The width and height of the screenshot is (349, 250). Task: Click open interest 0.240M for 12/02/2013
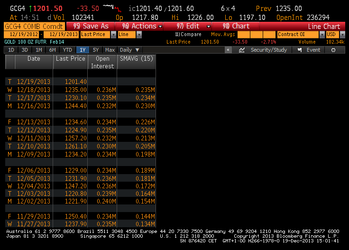click(x=106, y=201)
